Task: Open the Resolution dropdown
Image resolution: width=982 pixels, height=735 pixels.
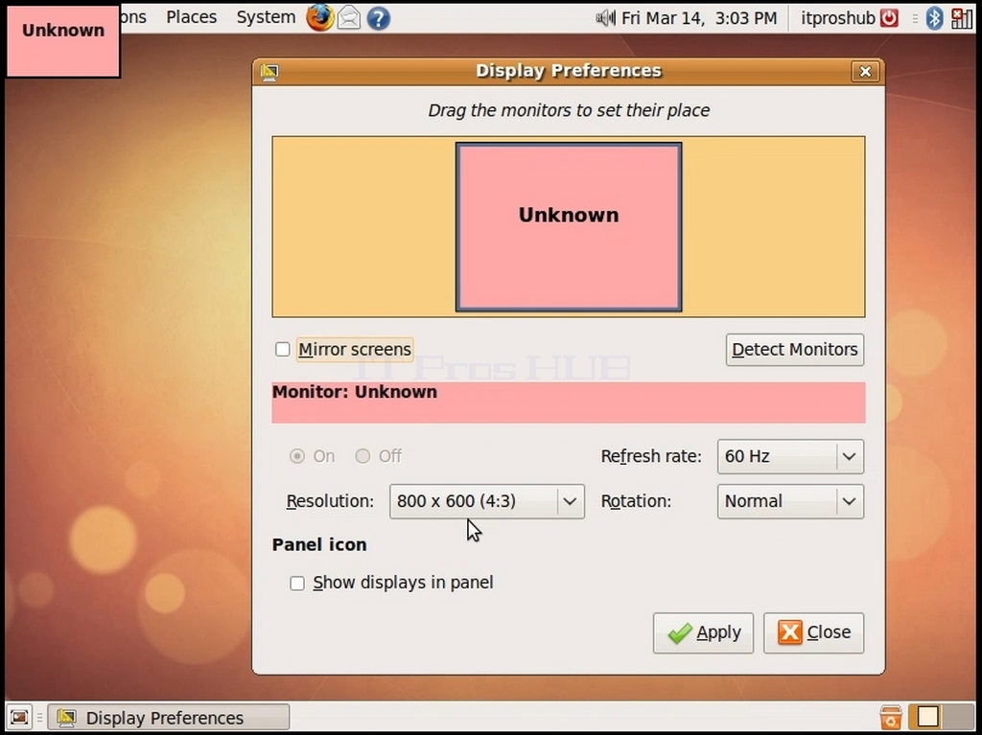Action: tap(486, 501)
